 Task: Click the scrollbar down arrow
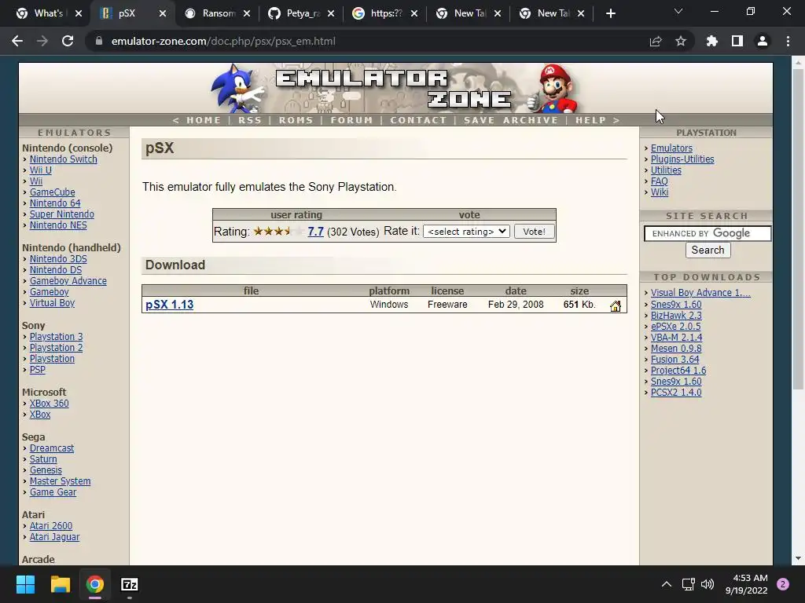(x=798, y=558)
